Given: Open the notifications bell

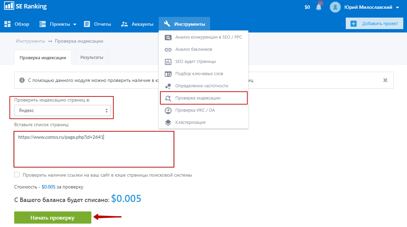Looking at the screenshot, I should point(319,7).
